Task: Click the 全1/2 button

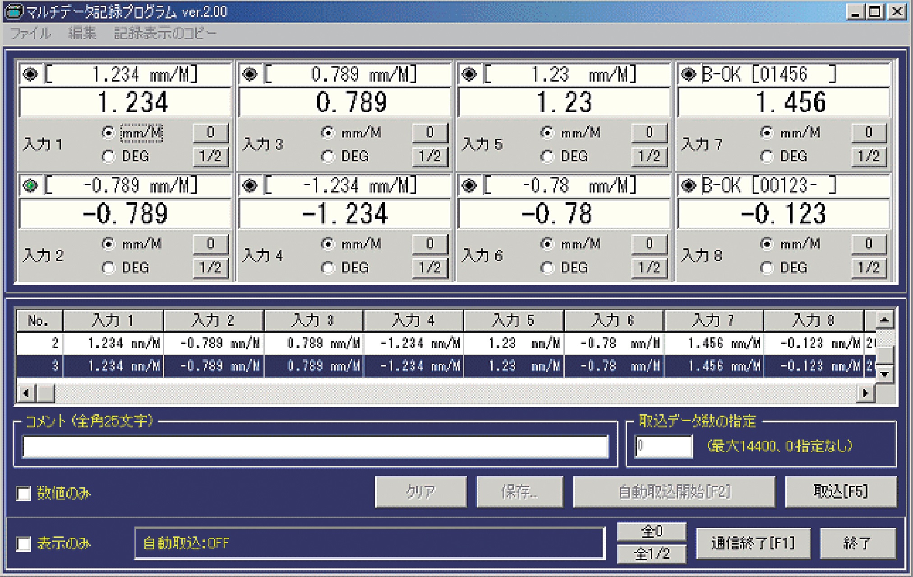Action: click(652, 554)
